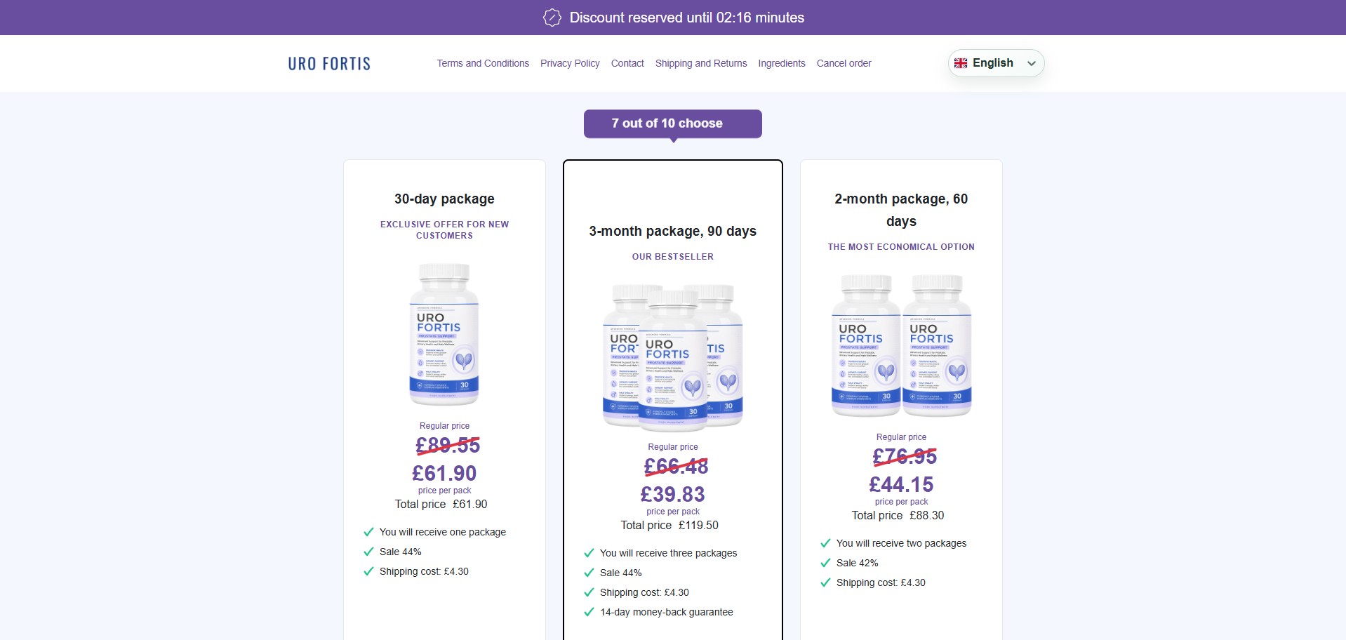Click the UK flag icon
The width and height of the screenshot is (1346, 640).
pos(961,63)
